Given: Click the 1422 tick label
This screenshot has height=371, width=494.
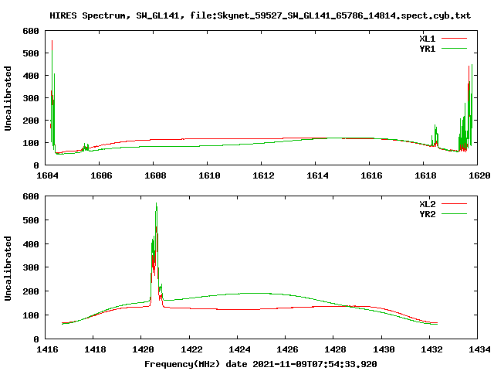Looking at the screenshot, I should [x=191, y=349].
